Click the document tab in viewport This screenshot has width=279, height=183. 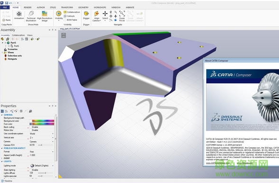70,29
